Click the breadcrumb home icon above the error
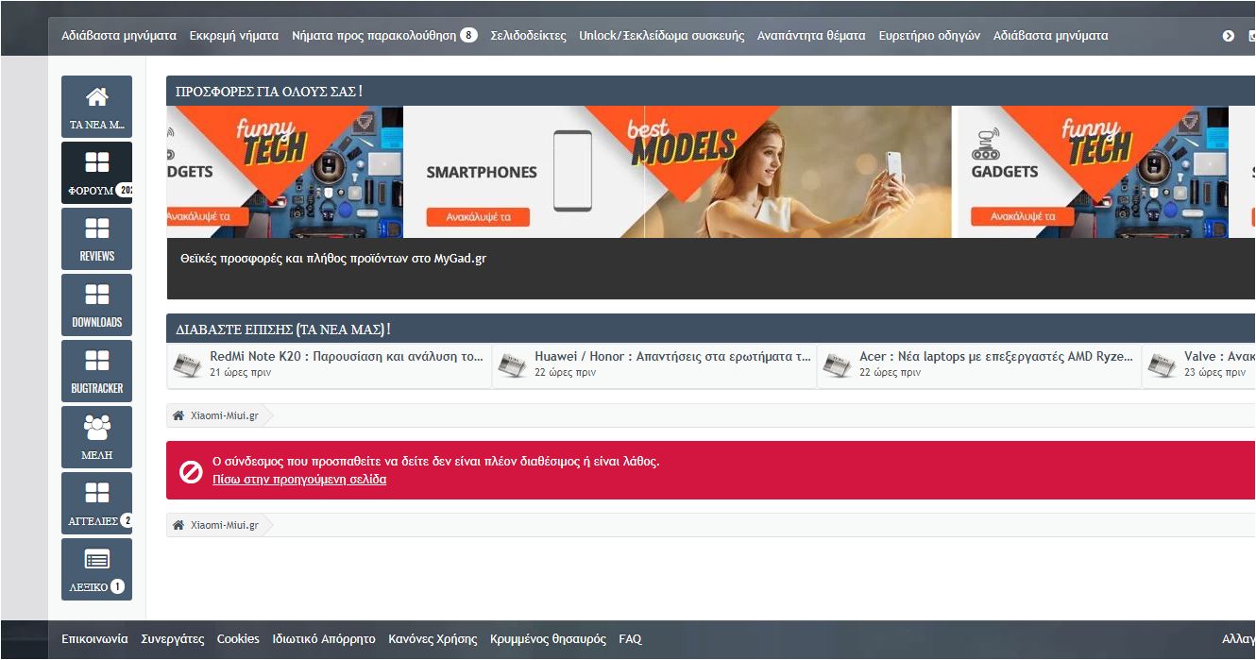 tap(178, 415)
